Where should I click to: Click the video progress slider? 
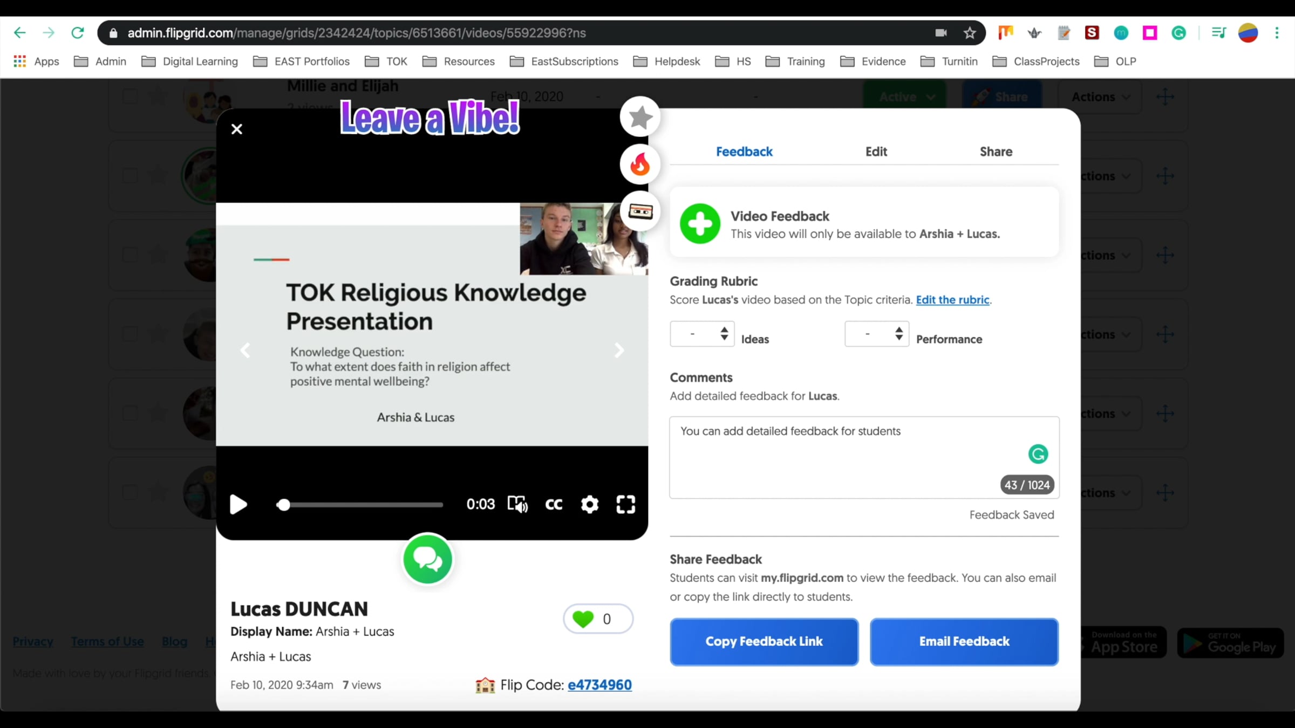click(360, 505)
